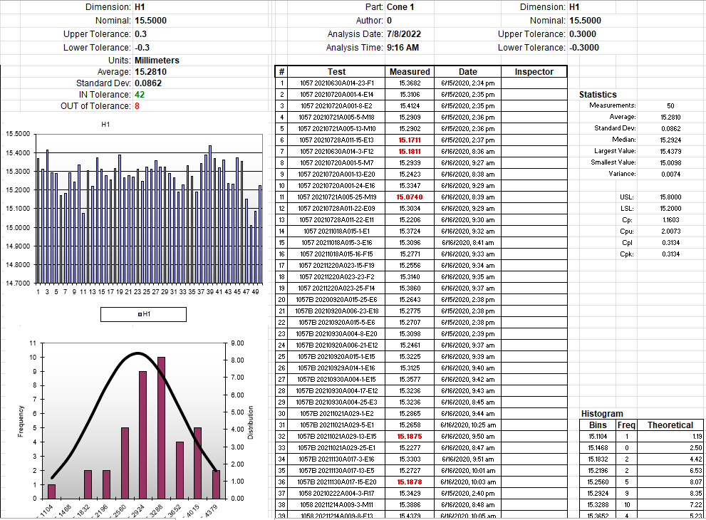Select date 6/15/2020, 2:40 pm cell

(468, 494)
